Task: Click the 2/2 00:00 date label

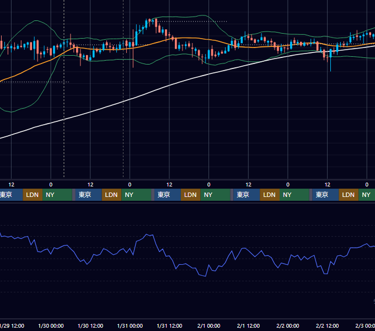Action: (288, 325)
